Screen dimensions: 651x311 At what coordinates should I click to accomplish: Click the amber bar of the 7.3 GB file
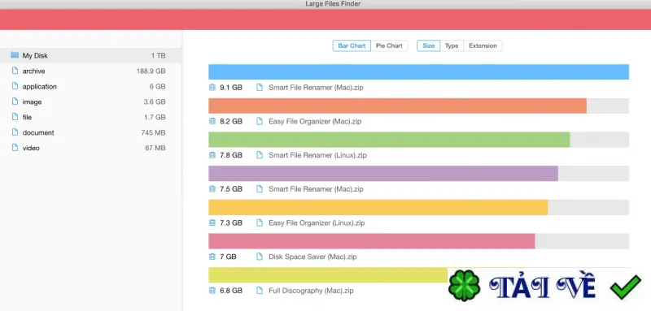click(x=378, y=207)
